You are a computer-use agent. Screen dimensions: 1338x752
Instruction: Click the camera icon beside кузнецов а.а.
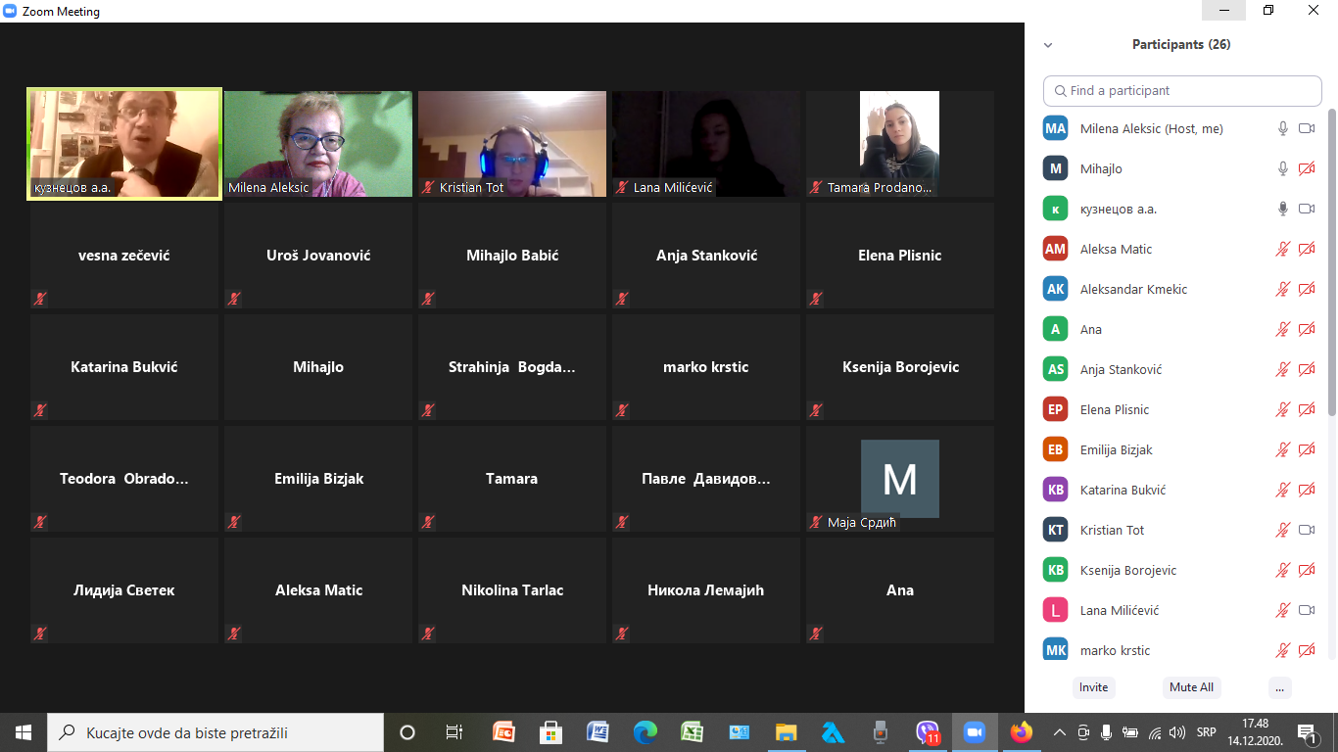point(1306,209)
